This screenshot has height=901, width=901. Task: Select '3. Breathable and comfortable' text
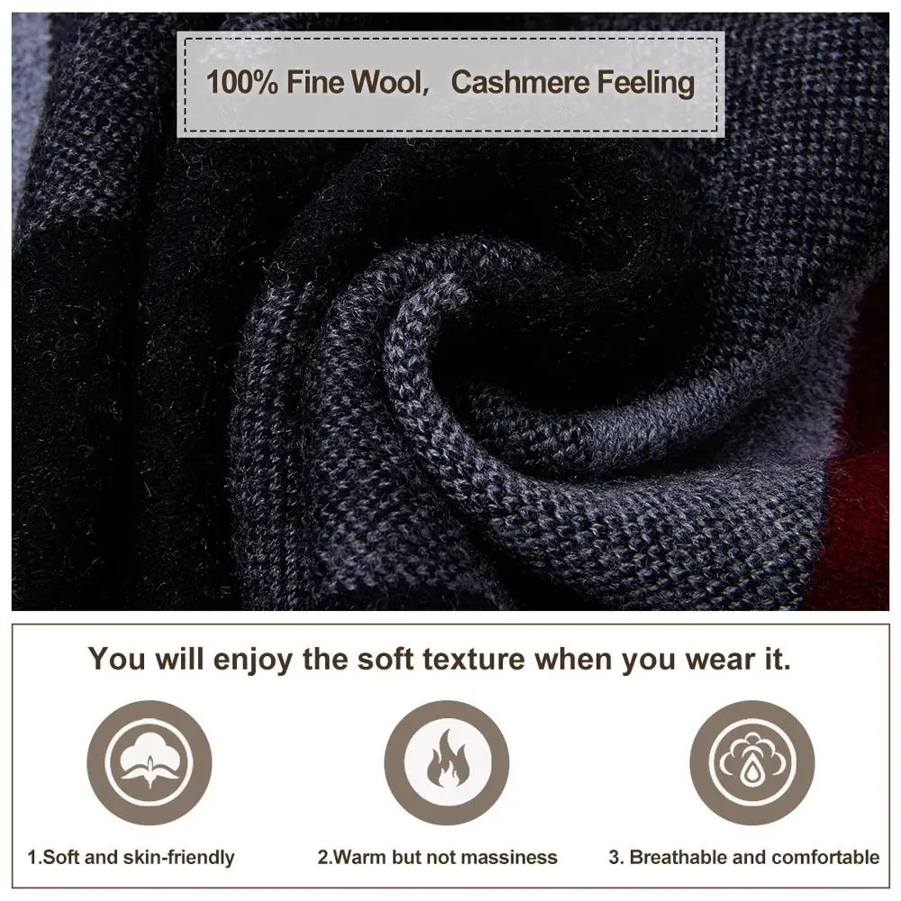(x=744, y=858)
